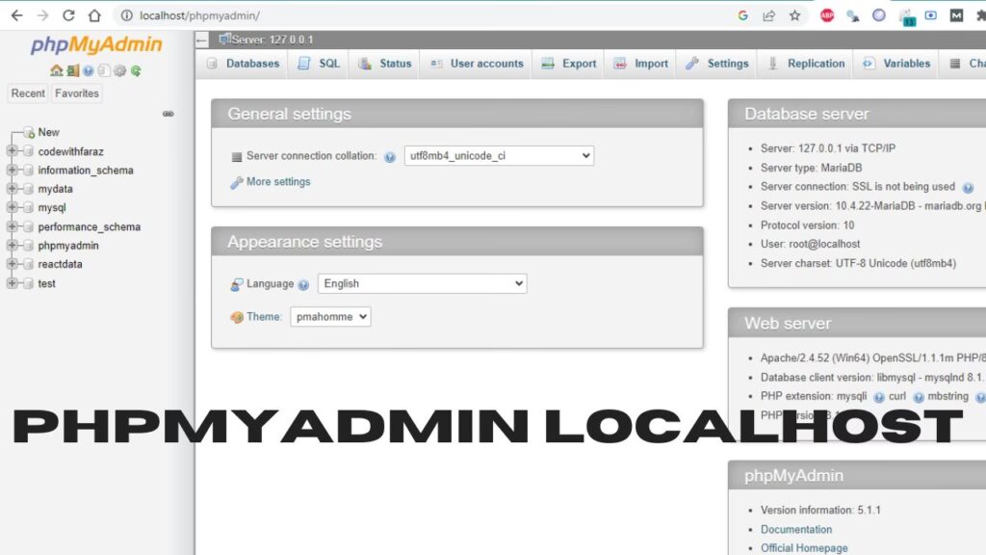Screen dimensions: 986x555
Task: Open the Export tab
Action: click(568, 64)
